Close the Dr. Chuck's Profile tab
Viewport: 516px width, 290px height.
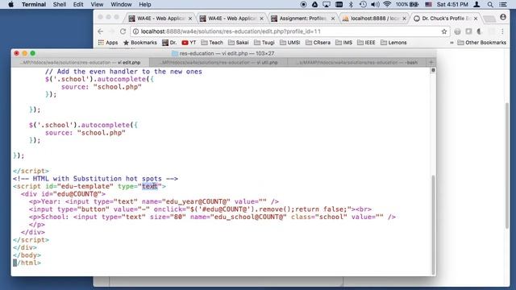click(476, 19)
